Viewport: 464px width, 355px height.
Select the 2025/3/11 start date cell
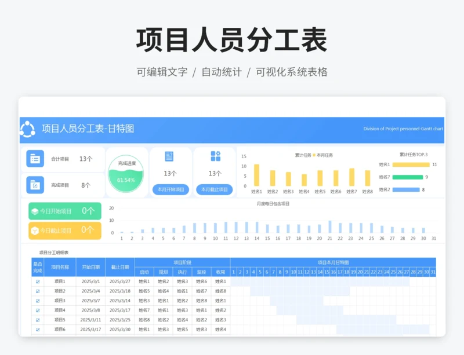coord(91,320)
